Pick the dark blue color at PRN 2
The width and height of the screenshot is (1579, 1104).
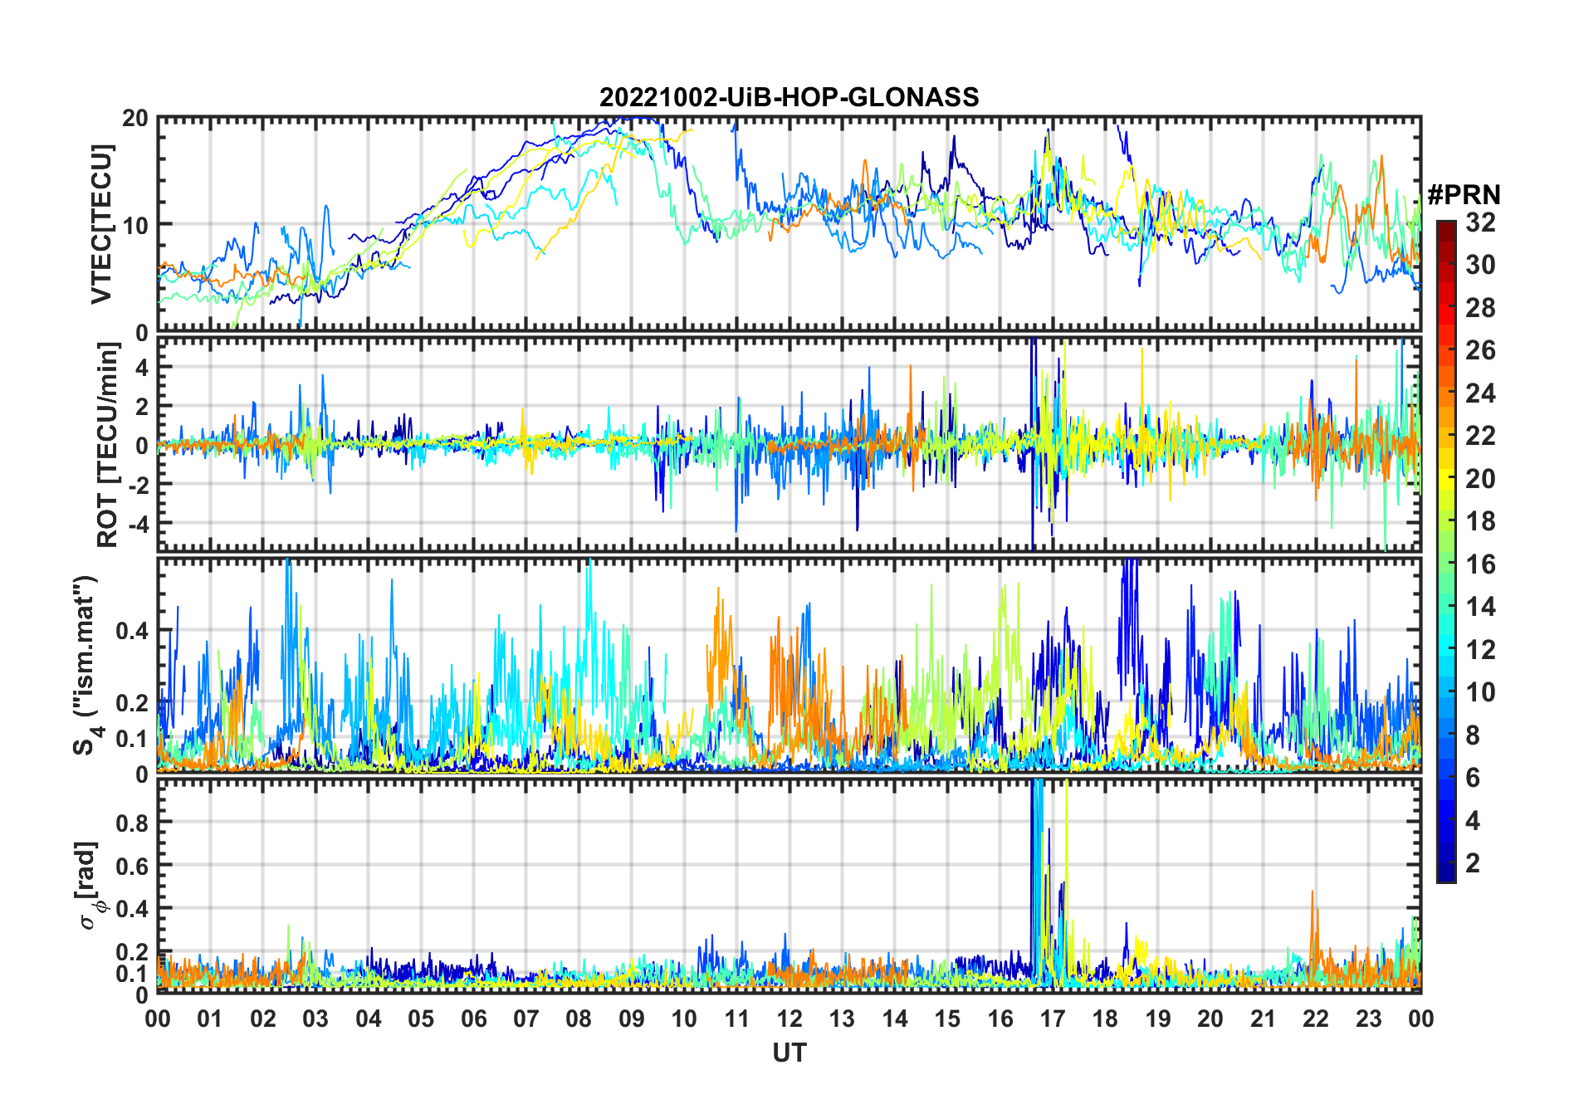click(1445, 863)
